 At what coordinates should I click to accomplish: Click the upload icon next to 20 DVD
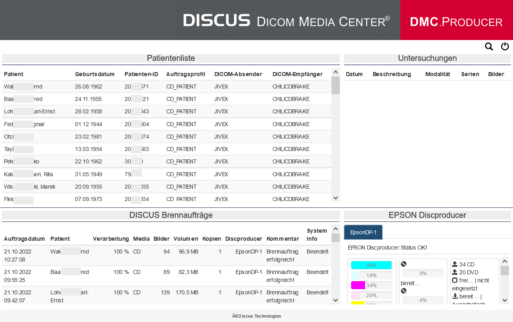click(x=455, y=272)
